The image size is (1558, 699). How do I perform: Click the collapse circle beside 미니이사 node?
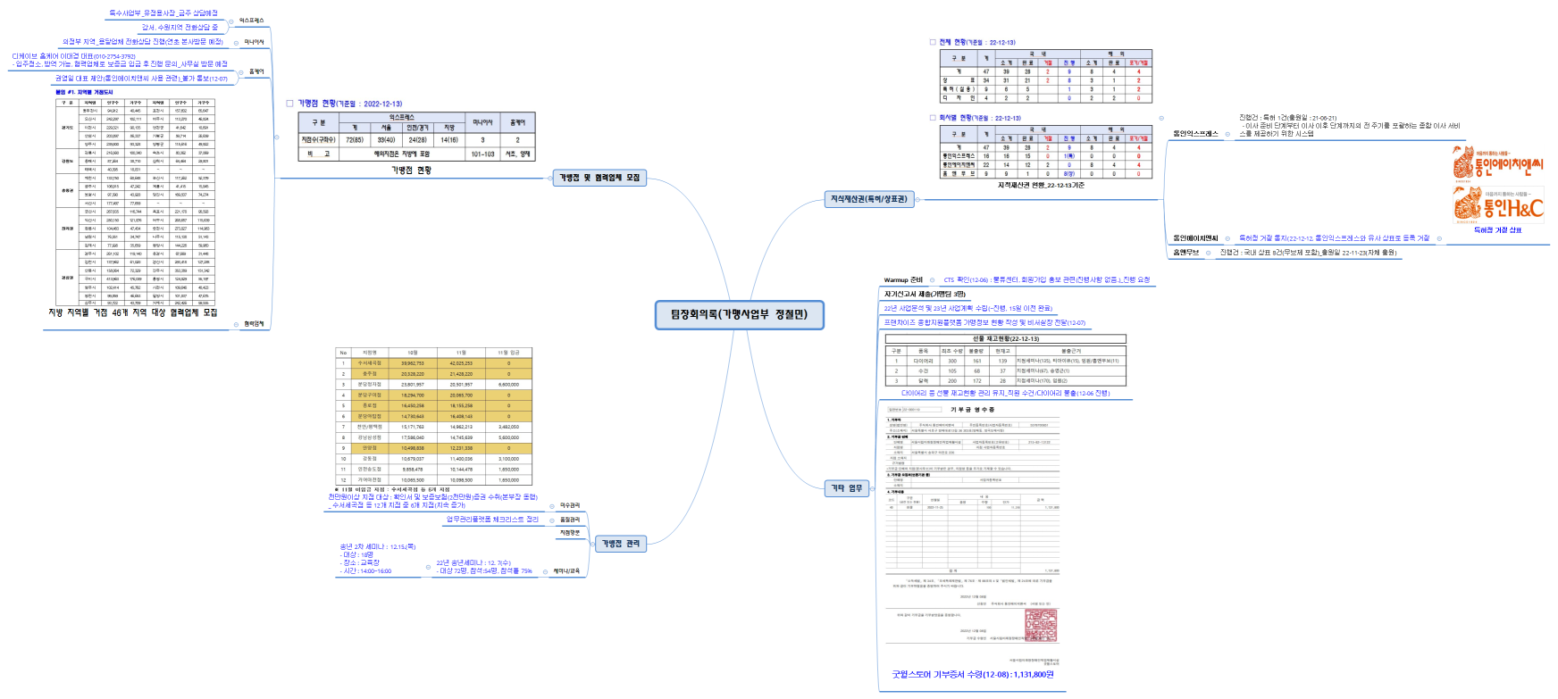237,42
